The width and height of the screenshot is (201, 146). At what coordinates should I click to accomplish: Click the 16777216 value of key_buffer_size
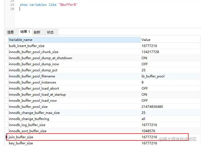point(149,143)
